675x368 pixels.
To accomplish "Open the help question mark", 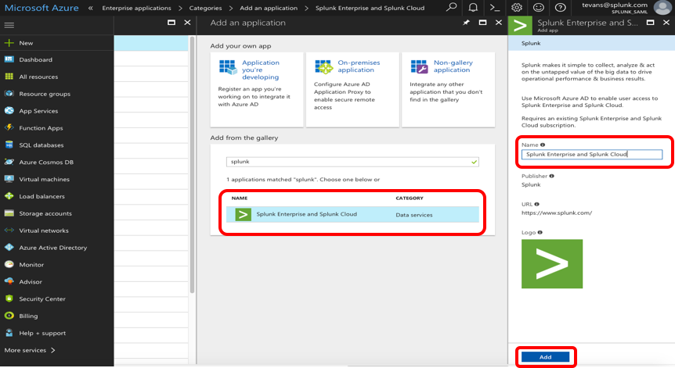I will pyautogui.click(x=560, y=7).
